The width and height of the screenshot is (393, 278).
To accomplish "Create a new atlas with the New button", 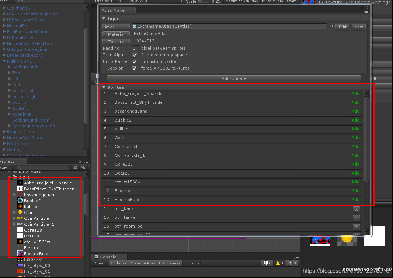I will point(358,27).
